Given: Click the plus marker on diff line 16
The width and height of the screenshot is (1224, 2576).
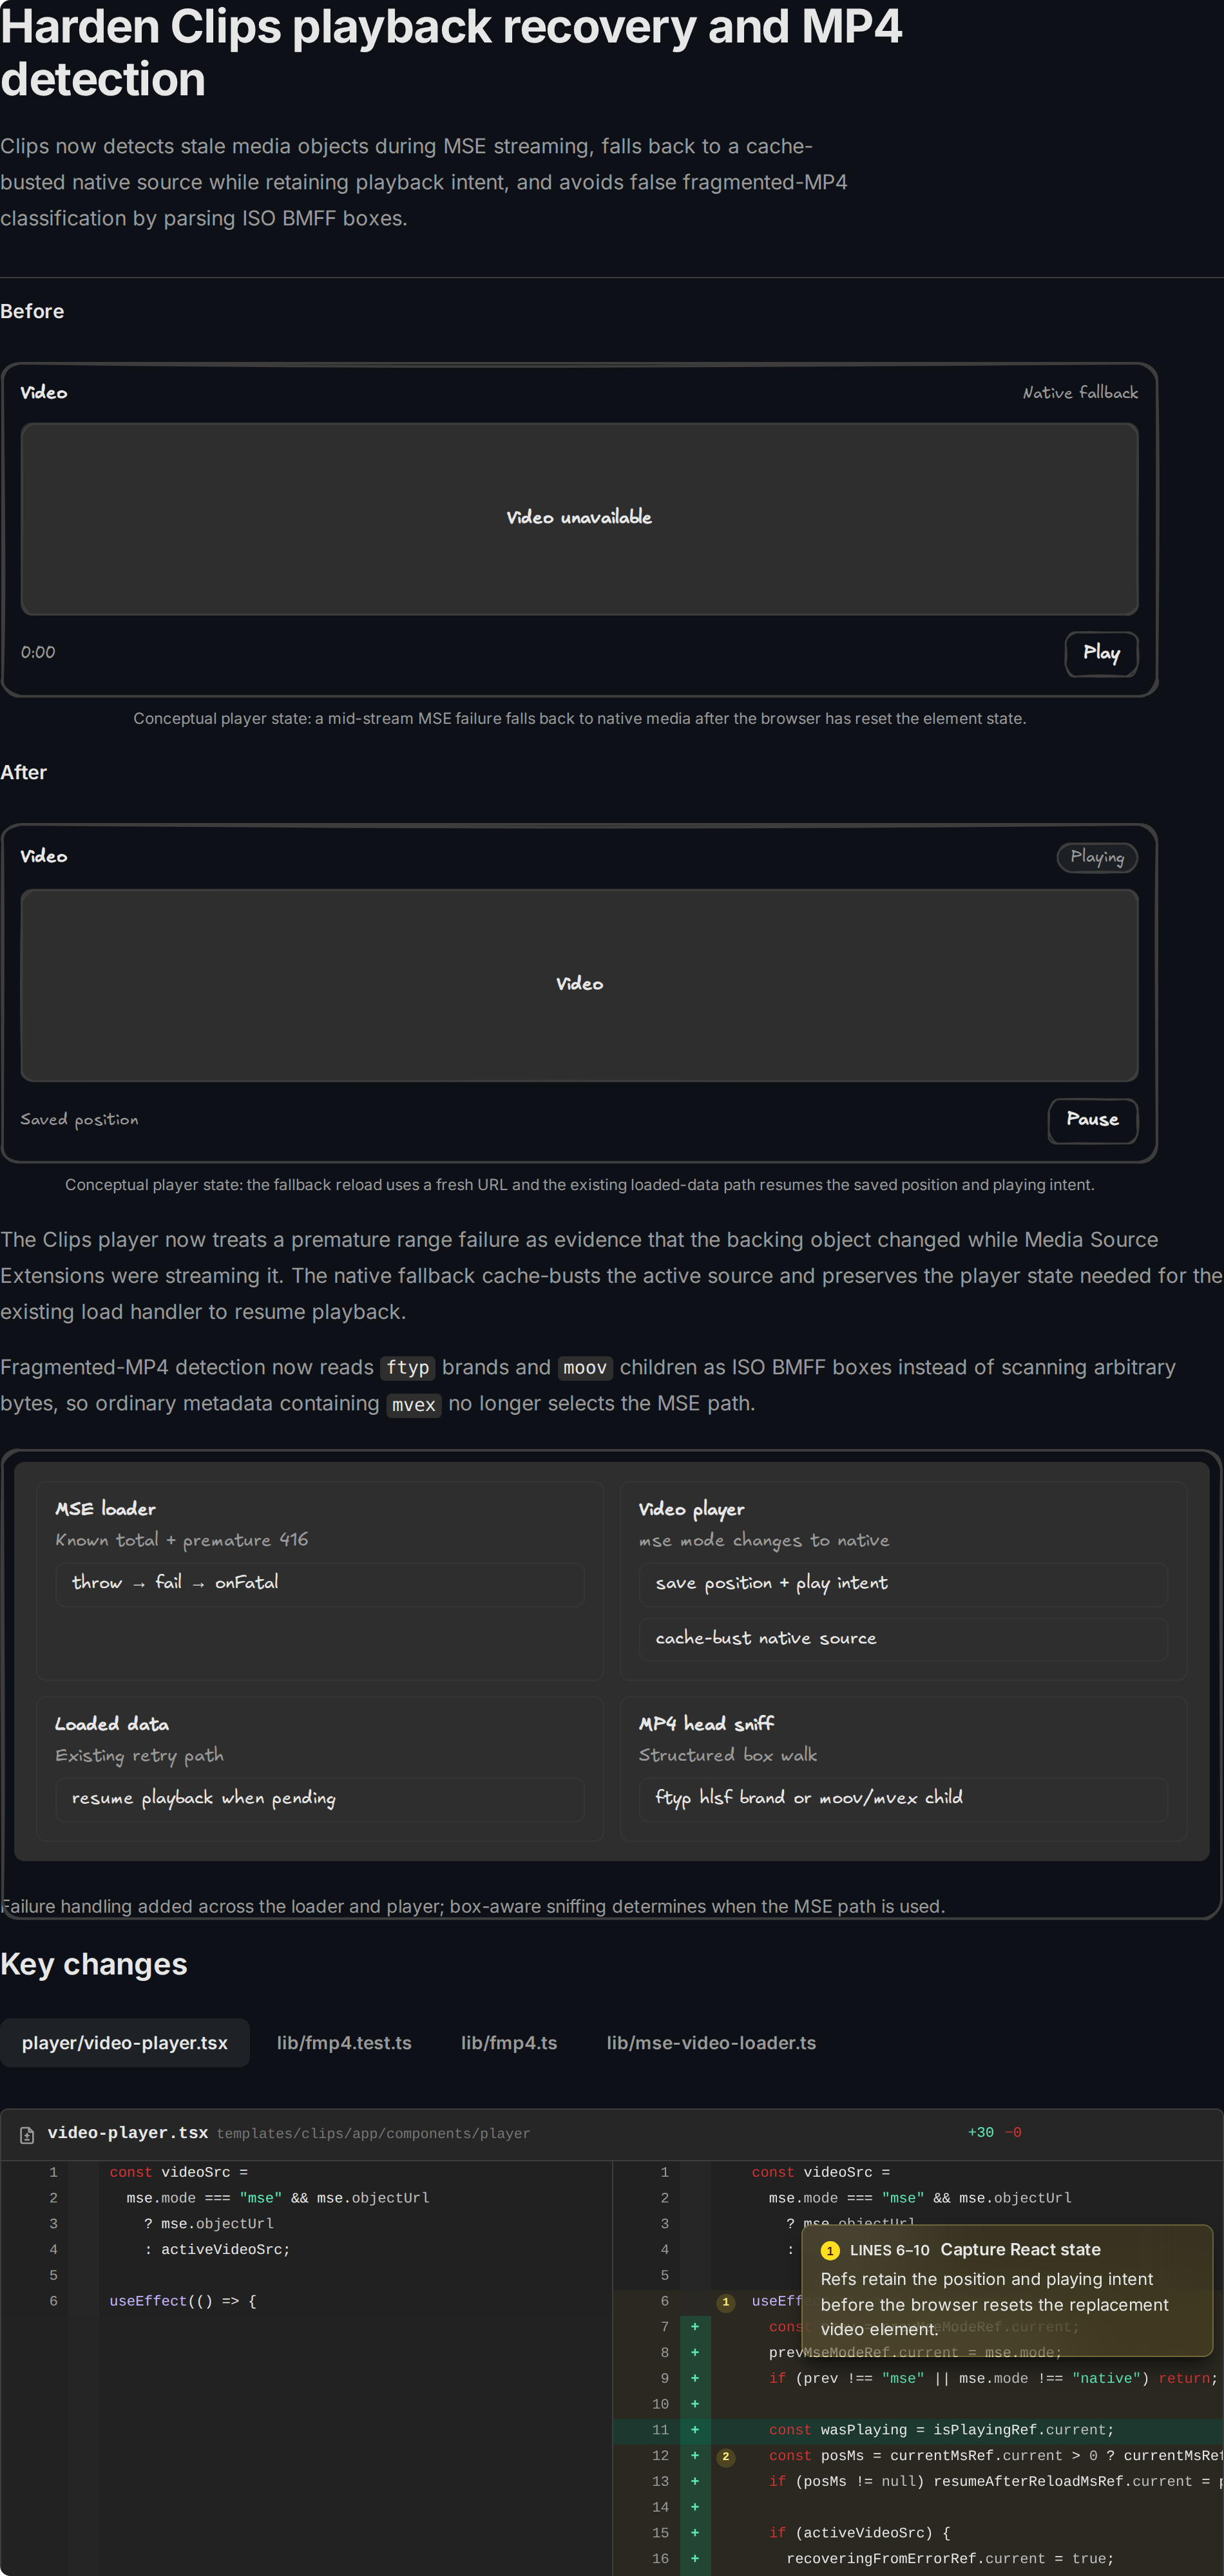Looking at the screenshot, I should tap(695, 2559).
